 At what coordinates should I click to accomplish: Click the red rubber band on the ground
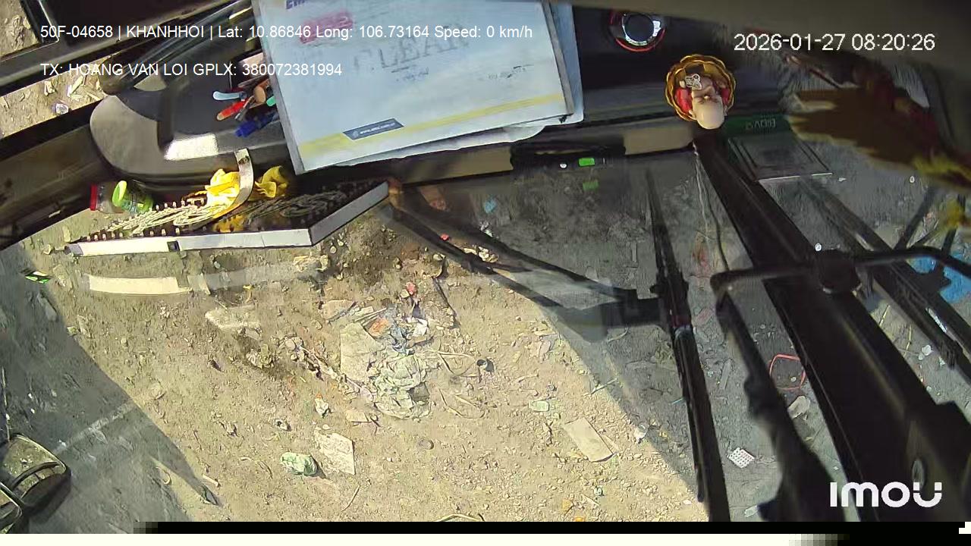pos(787,370)
